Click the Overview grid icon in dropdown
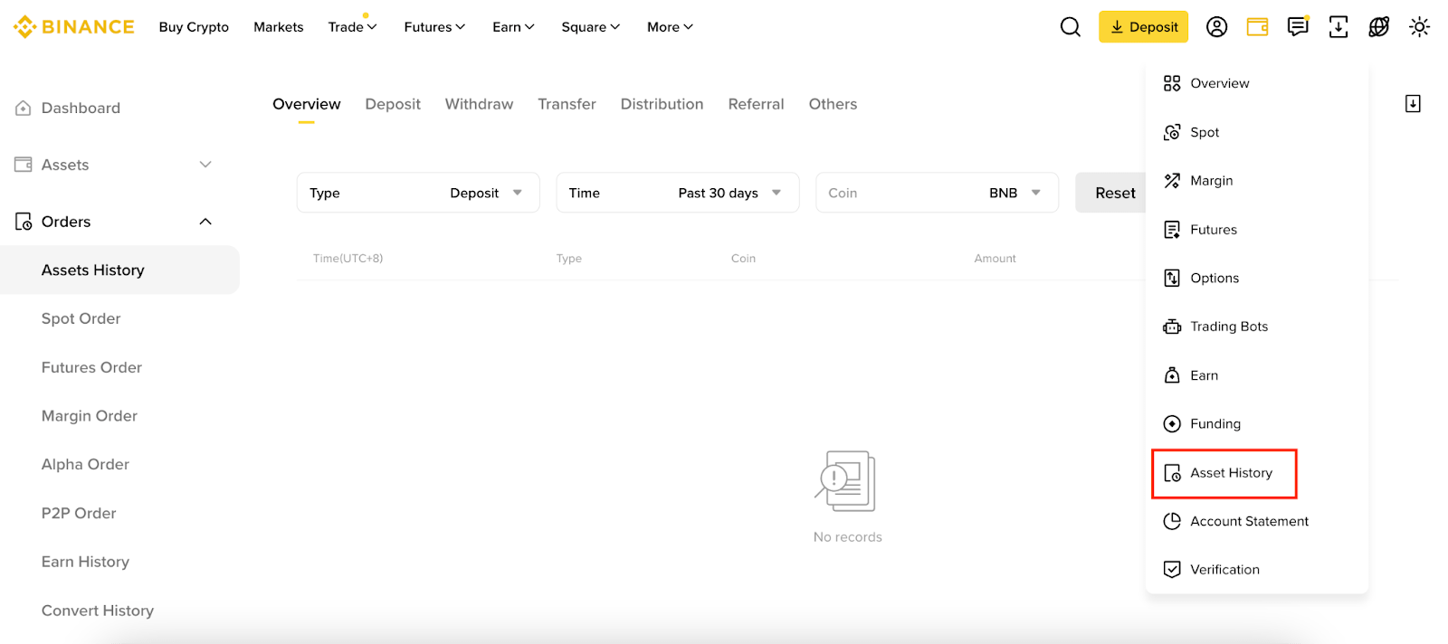The height and width of the screenshot is (644, 1448). point(1172,83)
